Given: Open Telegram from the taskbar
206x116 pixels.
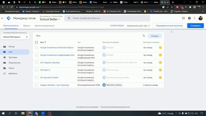Looking at the screenshot, I should pyautogui.click(x=36, y=113).
